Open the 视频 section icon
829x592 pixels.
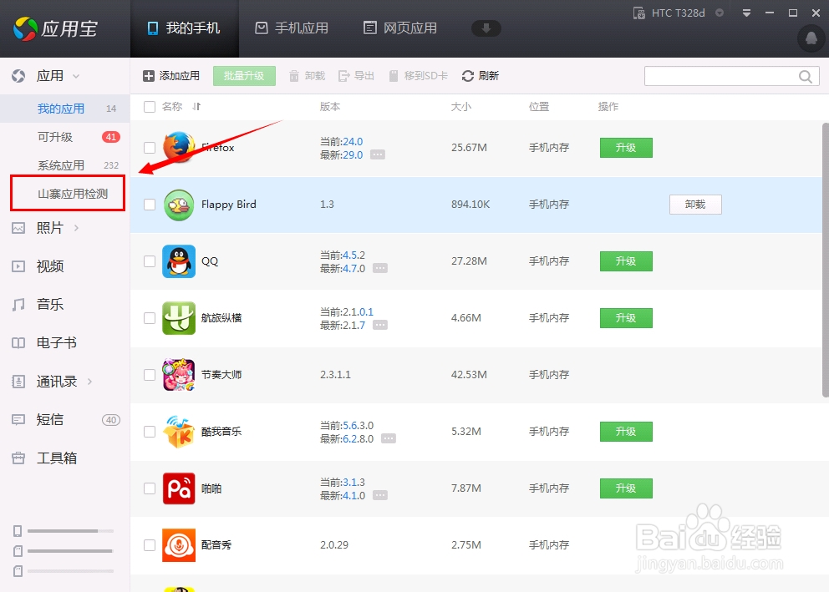tap(18, 266)
